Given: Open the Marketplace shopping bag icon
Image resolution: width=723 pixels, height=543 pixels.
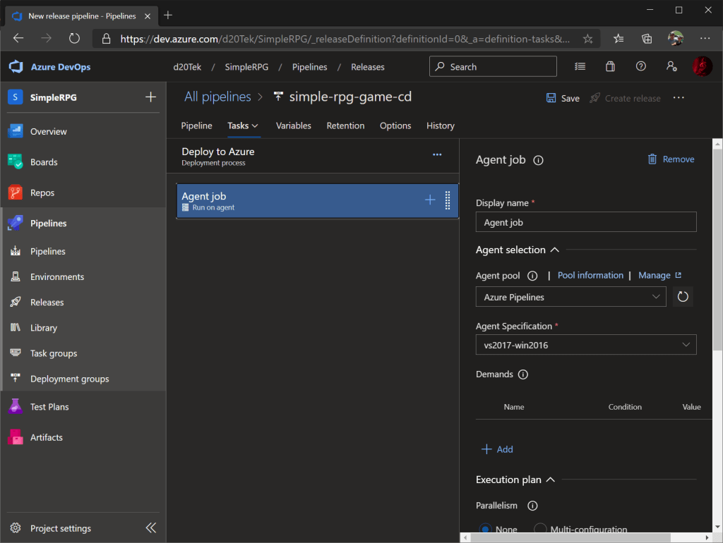Looking at the screenshot, I should [x=610, y=67].
